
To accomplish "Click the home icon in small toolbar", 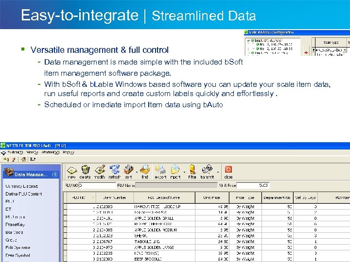I will click(23, 159).
